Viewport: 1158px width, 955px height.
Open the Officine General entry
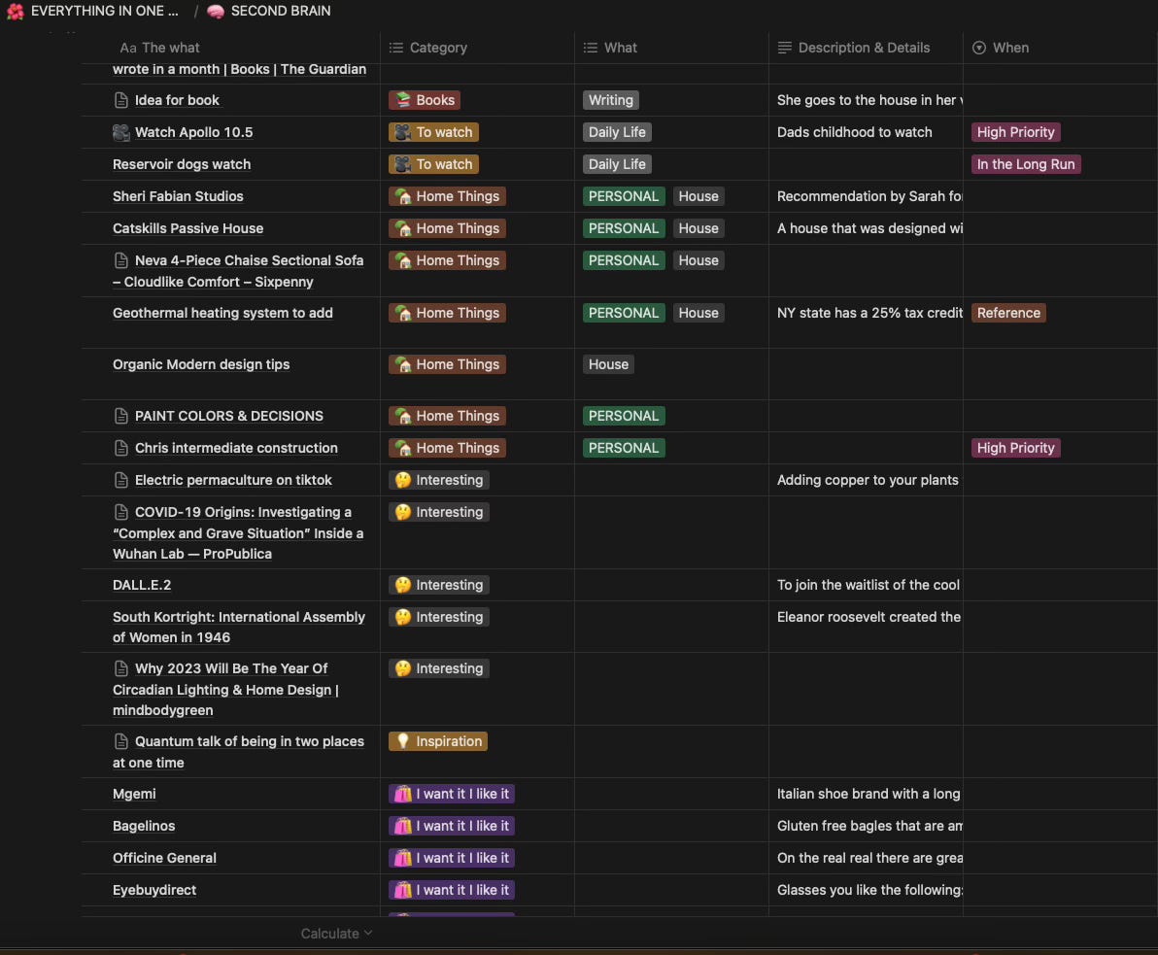tap(164, 858)
